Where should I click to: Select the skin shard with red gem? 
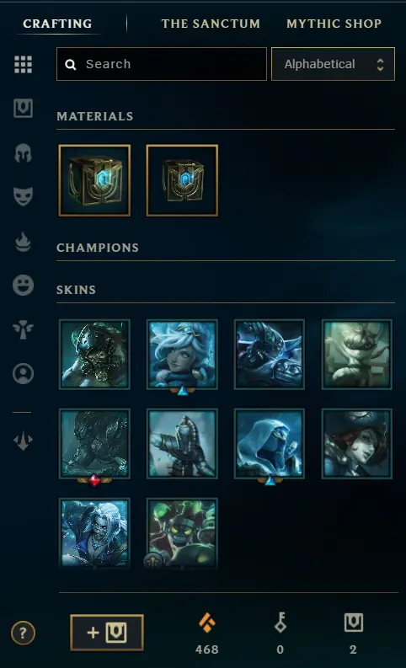coord(94,444)
